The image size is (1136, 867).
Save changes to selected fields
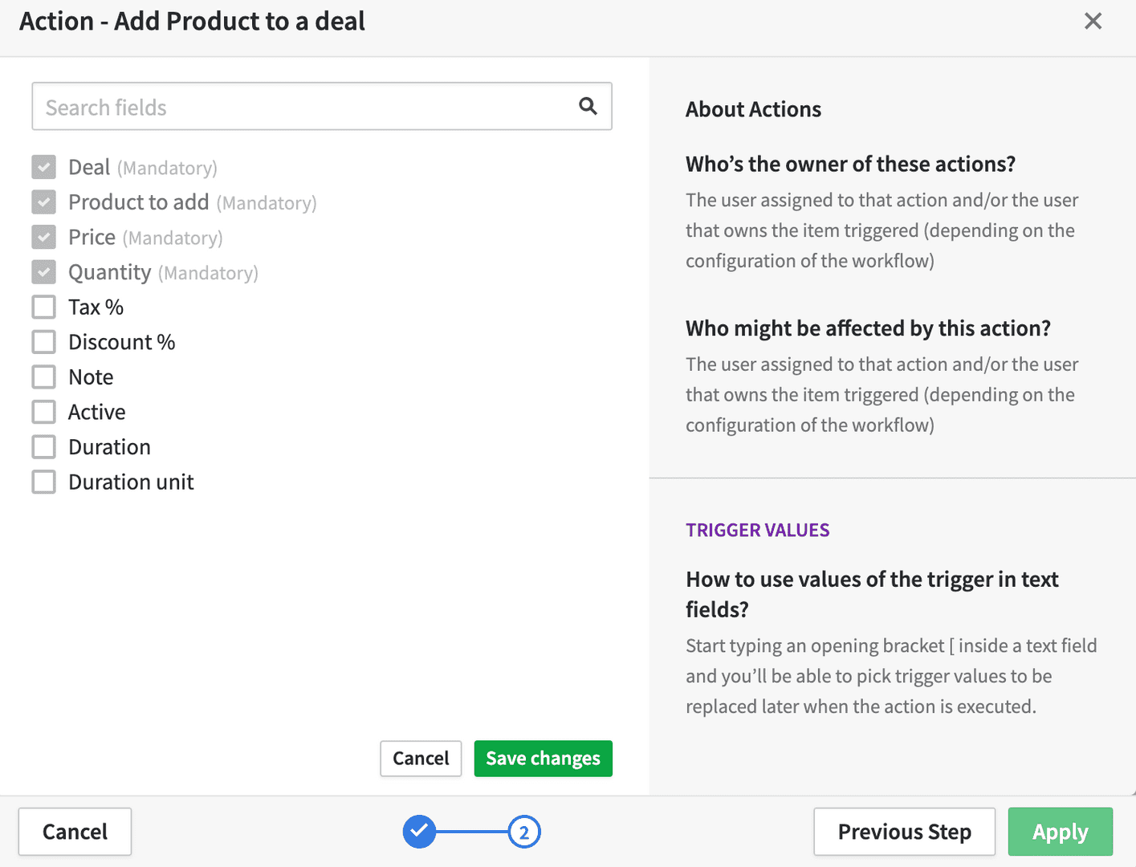click(x=544, y=759)
